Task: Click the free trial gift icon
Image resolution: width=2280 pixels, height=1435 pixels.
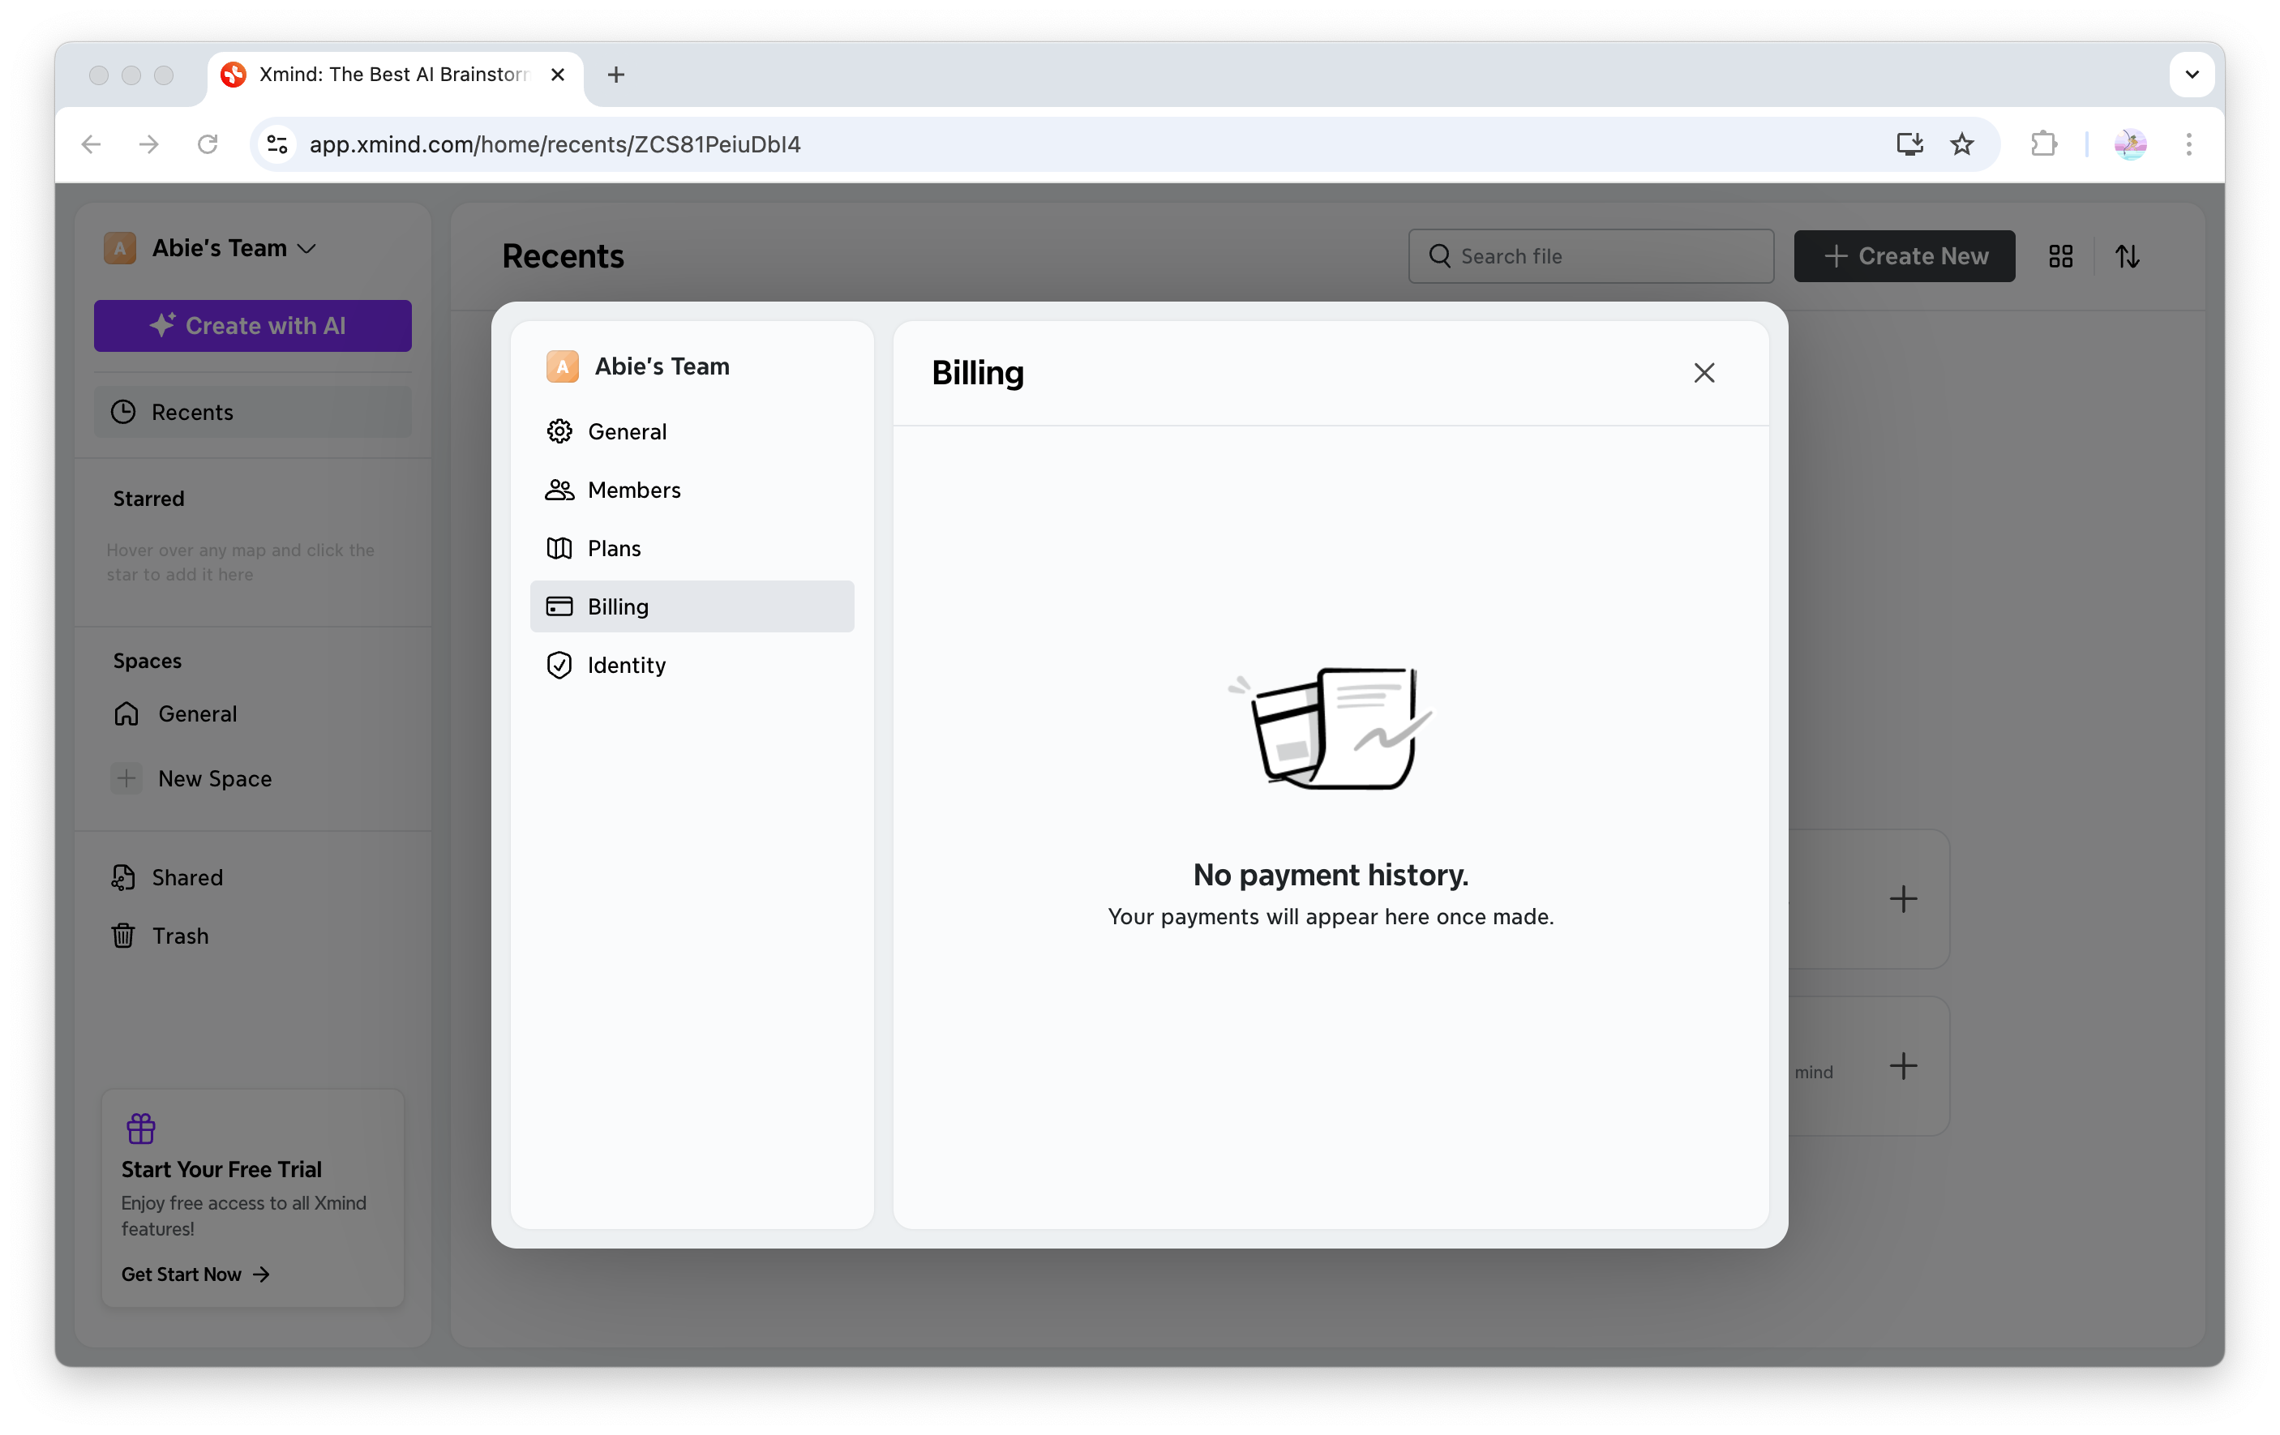Action: point(141,1129)
